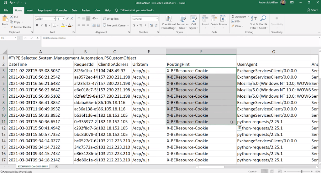
Task: Click the zoom slider handle
Action: click(x=302, y=171)
